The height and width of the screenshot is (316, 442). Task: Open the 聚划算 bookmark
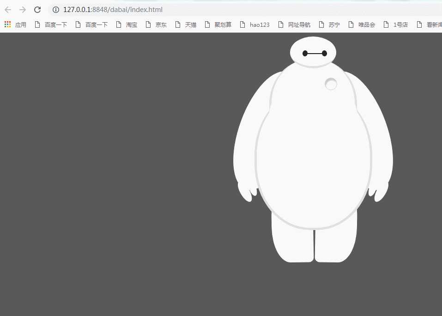click(218, 25)
